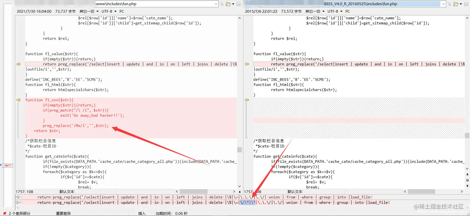Click the circular current-difference icon near right scrollbar
Screen dimensions: 470x216
(x=467, y=180)
